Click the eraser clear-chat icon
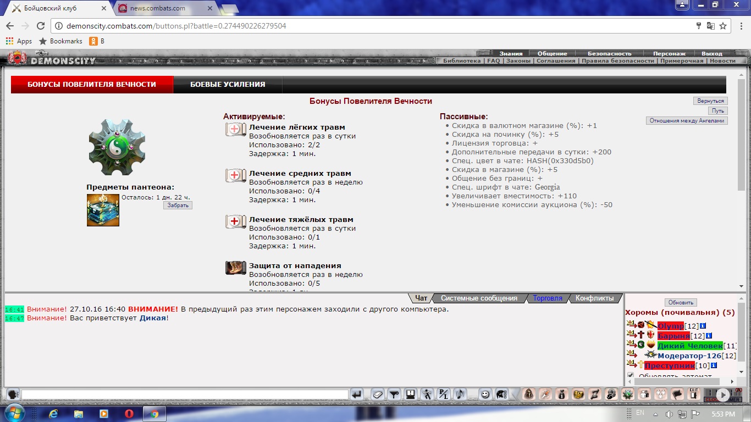The height and width of the screenshot is (422, 751). coord(377,394)
